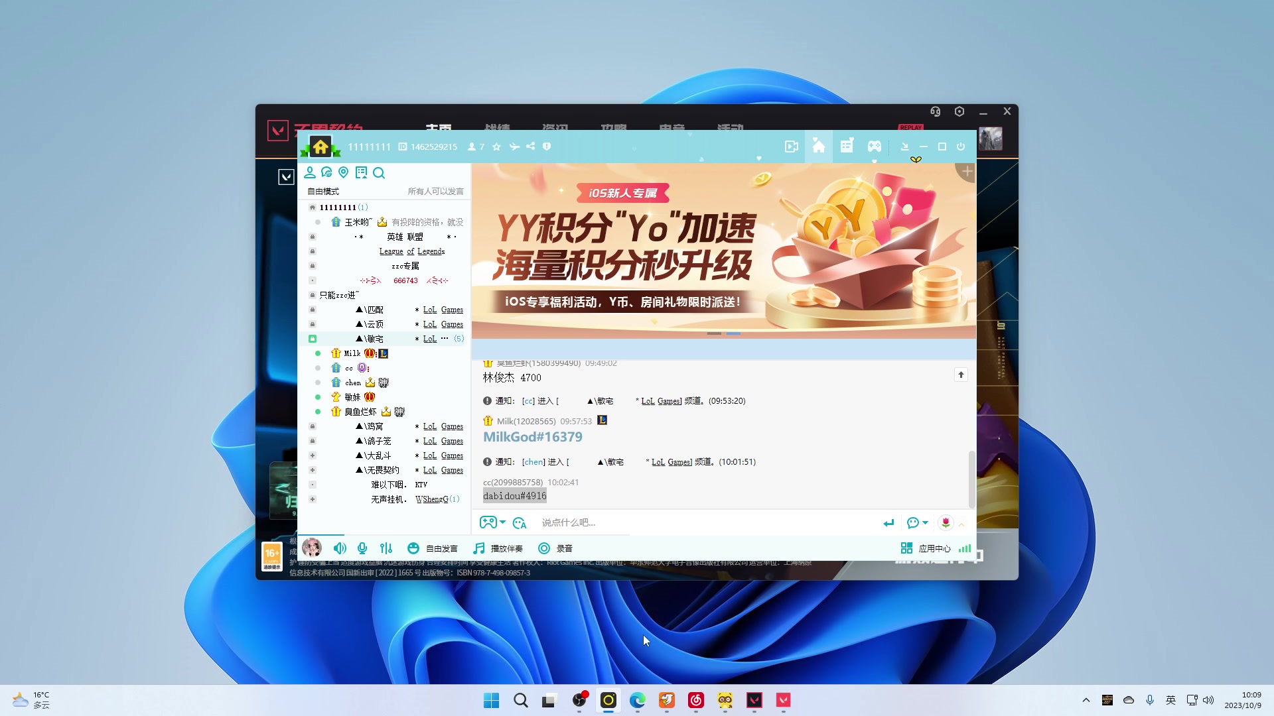Expand the ▲\大乱斗 sub-channel
Screen dimensions: 1274x716
coord(313,455)
